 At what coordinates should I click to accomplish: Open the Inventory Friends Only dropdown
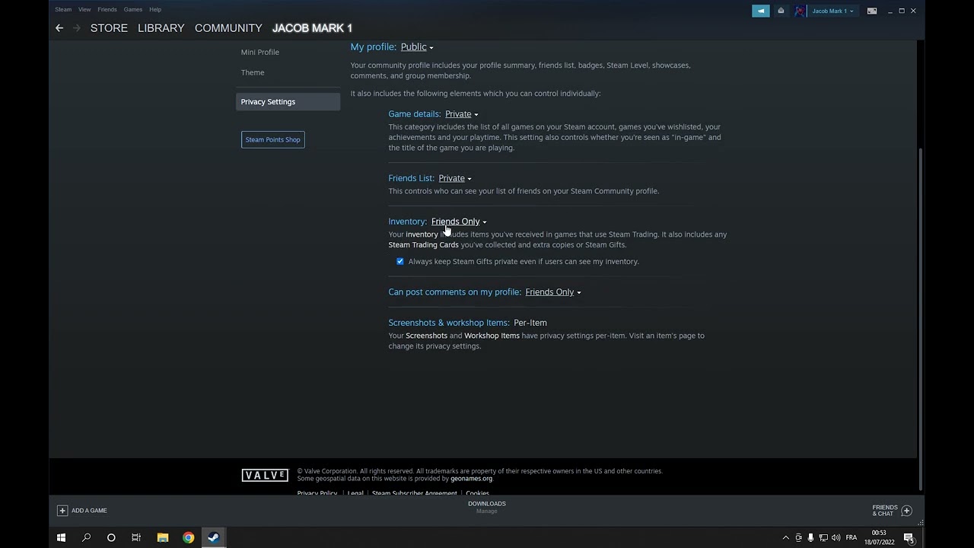(459, 221)
